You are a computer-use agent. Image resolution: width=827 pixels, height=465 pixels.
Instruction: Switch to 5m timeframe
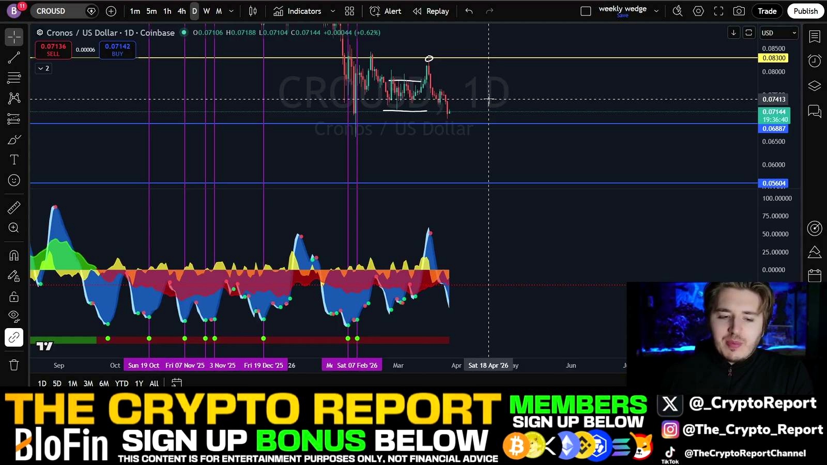click(151, 11)
